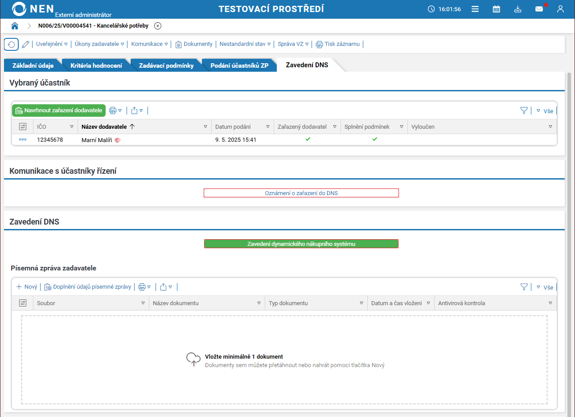The width and height of the screenshot is (575, 417).
Task: Click Zavedení dynamického nákupního systému button
Action: 301,244
